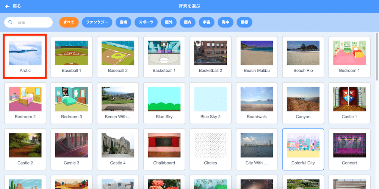This screenshot has width=379, height=189.
Task: Choose the Circles backdrop
Action: [210, 149]
